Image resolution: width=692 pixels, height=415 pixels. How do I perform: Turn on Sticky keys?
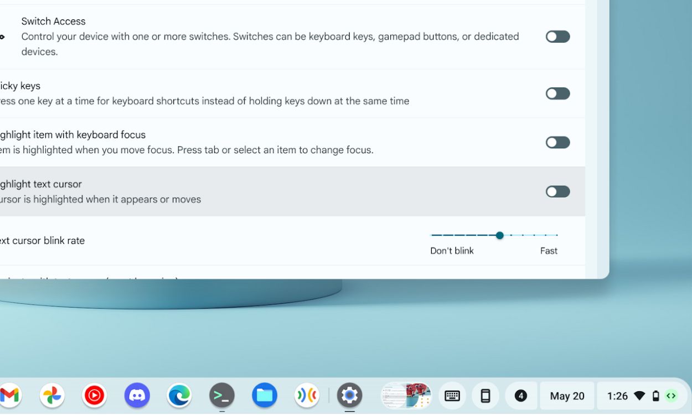[557, 93]
